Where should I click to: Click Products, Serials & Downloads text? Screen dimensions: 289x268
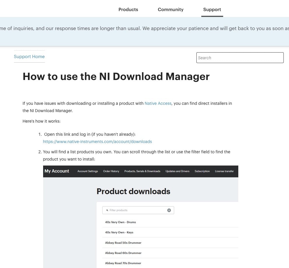click(x=142, y=171)
